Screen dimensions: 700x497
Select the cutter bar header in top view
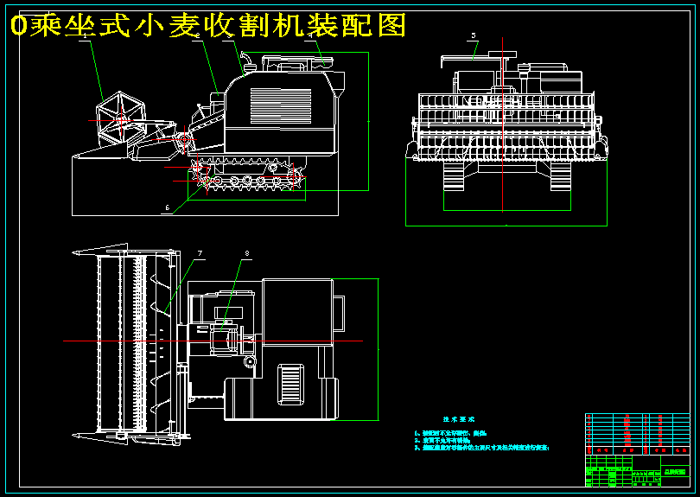[127, 344]
